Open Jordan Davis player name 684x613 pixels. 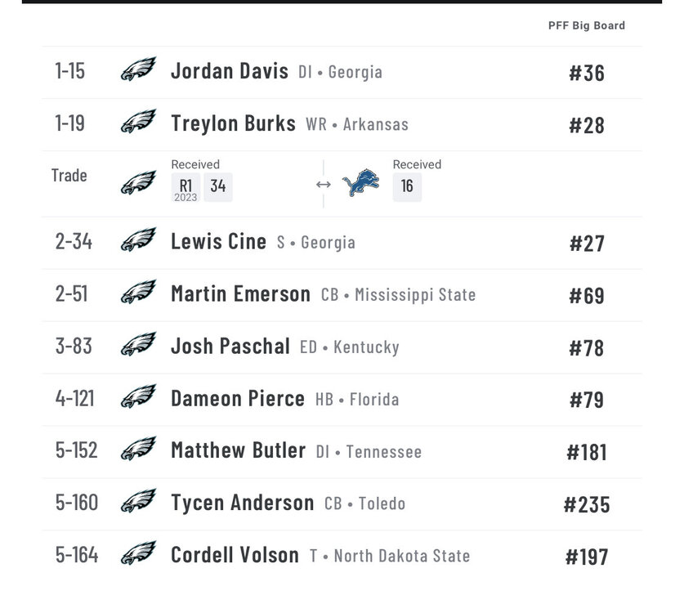pyautogui.click(x=230, y=71)
